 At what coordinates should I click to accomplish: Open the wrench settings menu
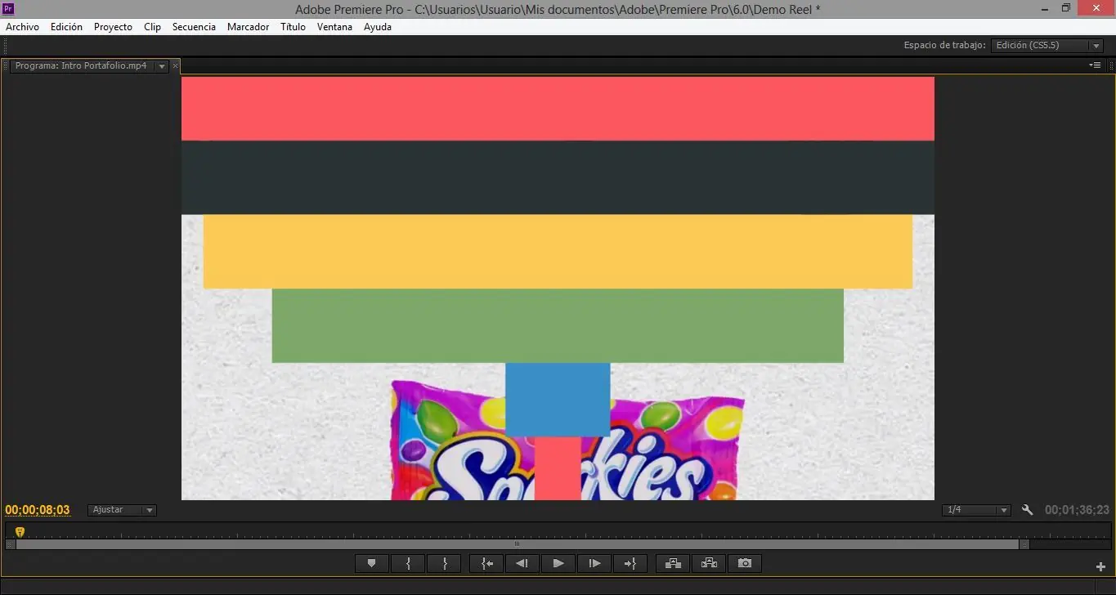1028,509
